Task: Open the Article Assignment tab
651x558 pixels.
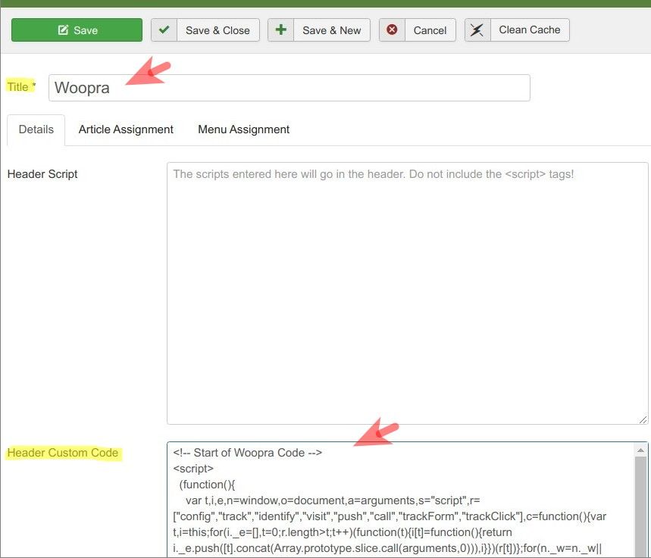Action: [x=126, y=129]
